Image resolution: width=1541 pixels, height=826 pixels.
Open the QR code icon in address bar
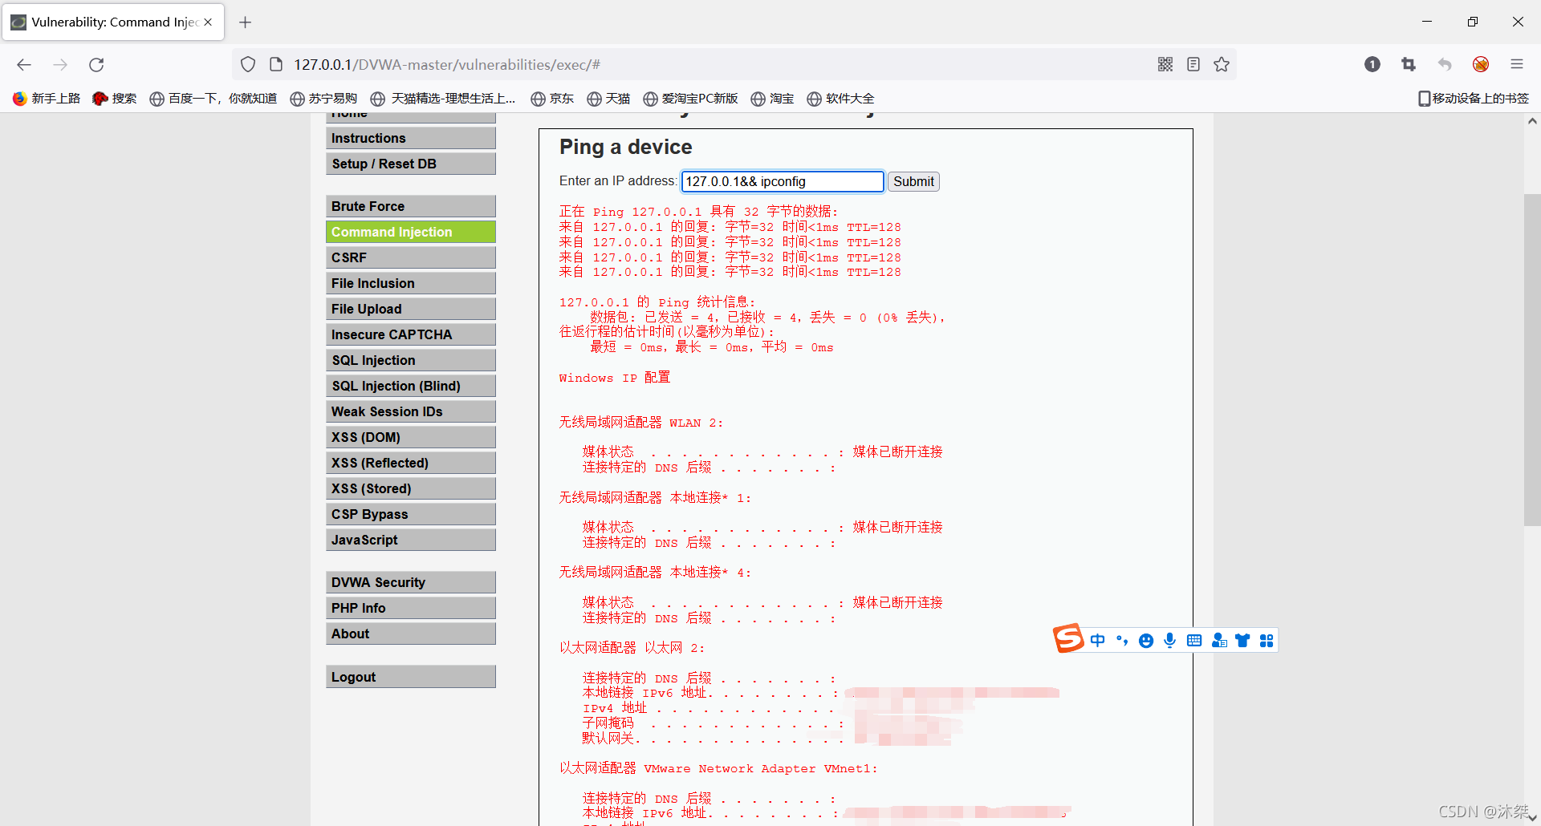click(1165, 64)
